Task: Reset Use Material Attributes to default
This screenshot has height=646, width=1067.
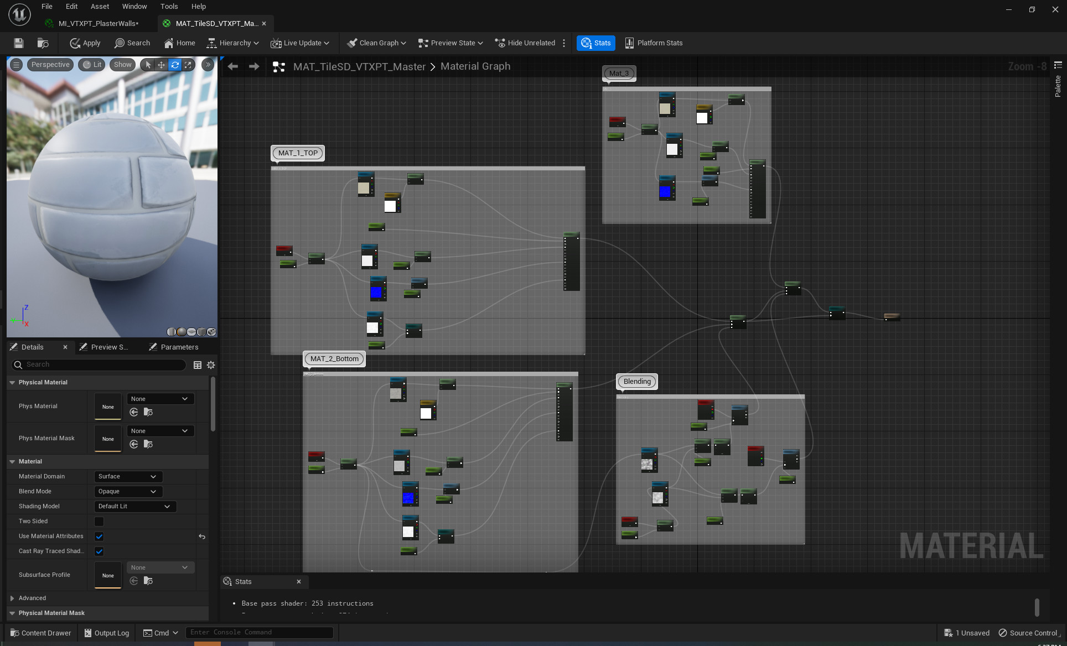Action: pyautogui.click(x=202, y=536)
